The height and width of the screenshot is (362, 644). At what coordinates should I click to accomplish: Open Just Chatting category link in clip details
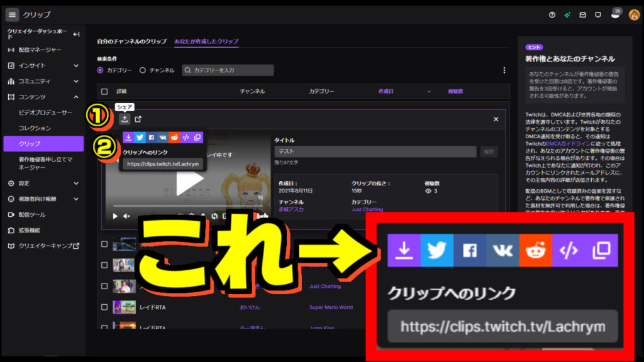point(367,209)
